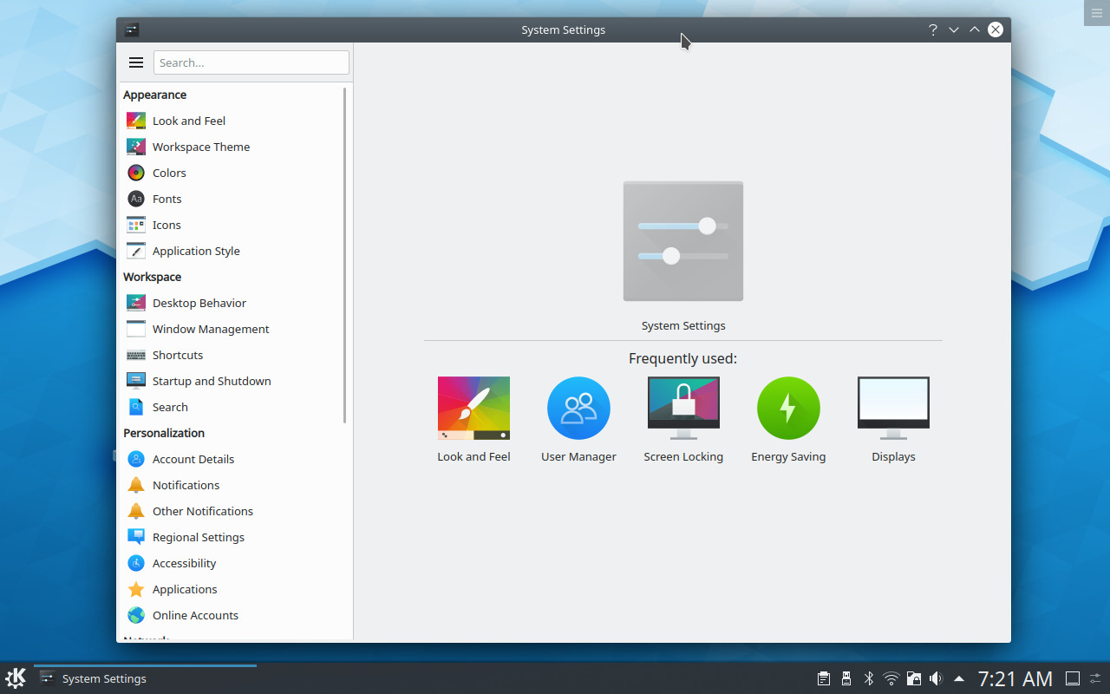Switch to System Settings in the taskbar
Image resolution: width=1110 pixels, height=694 pixels.
102,679
